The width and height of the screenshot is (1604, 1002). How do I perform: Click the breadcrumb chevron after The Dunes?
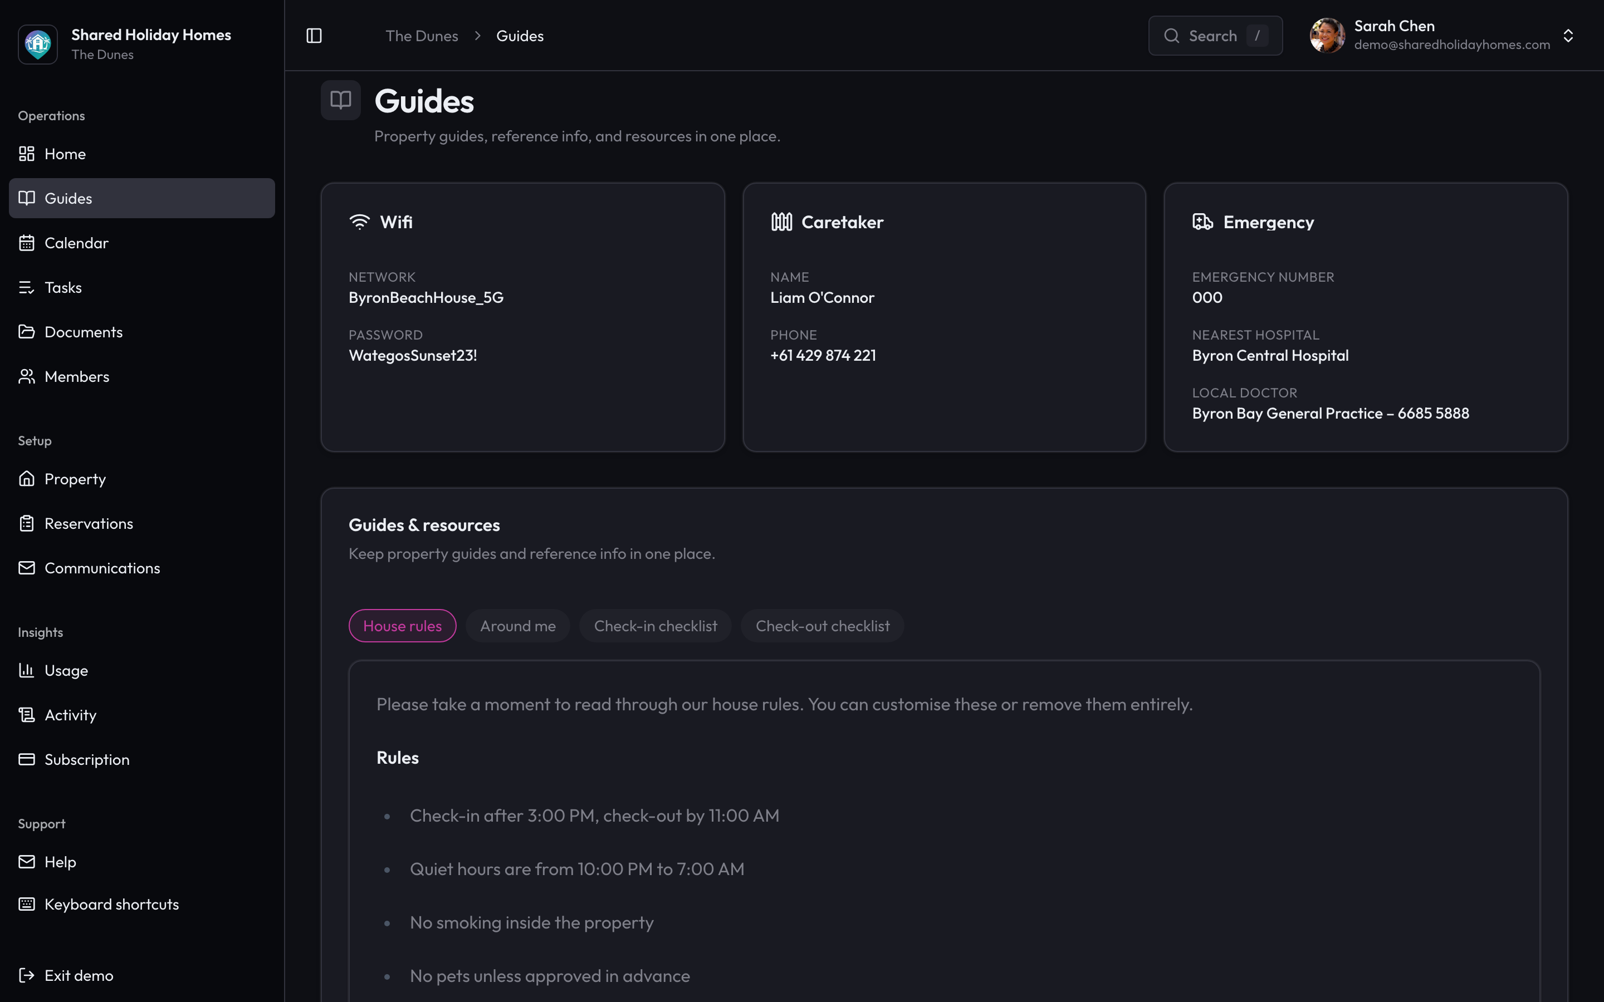point(477,36)
